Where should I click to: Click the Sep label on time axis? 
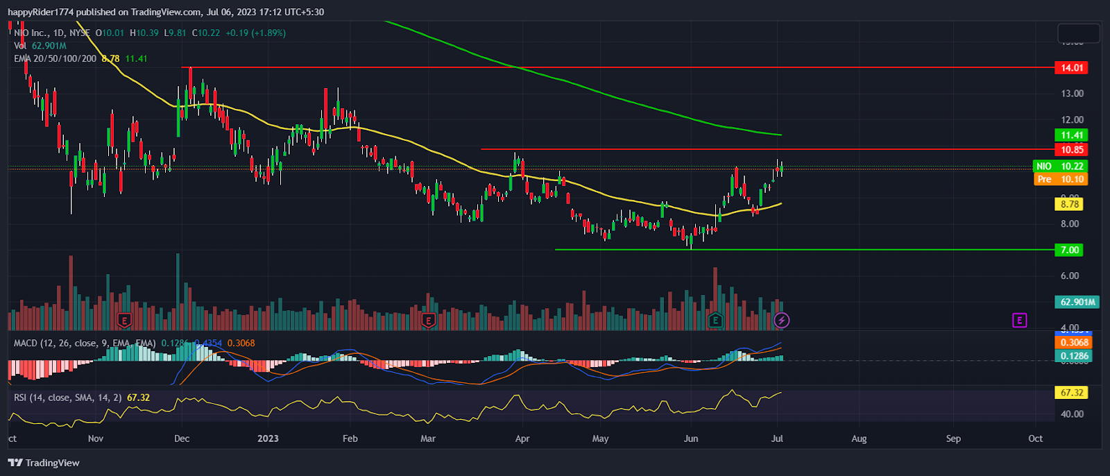coord(953,439)
